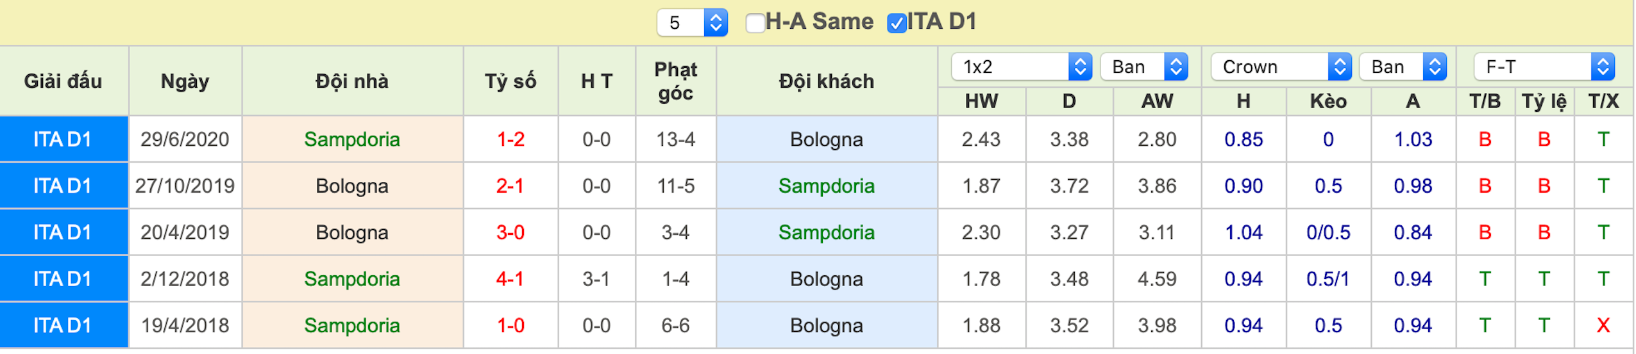Click the 1-2 score of the 29/6/2020 match

[510, 139]
